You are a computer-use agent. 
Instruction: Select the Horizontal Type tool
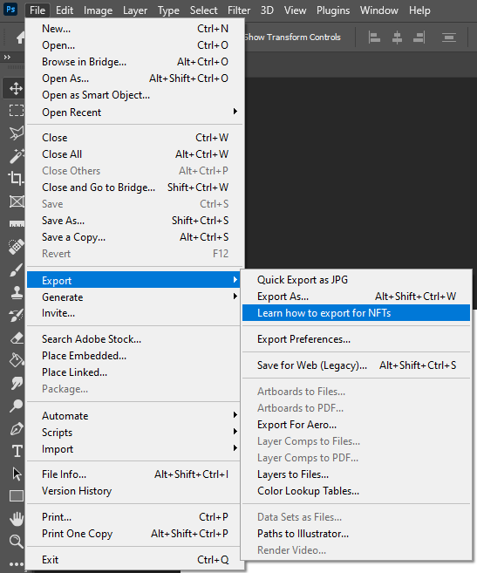pos(17,451)
